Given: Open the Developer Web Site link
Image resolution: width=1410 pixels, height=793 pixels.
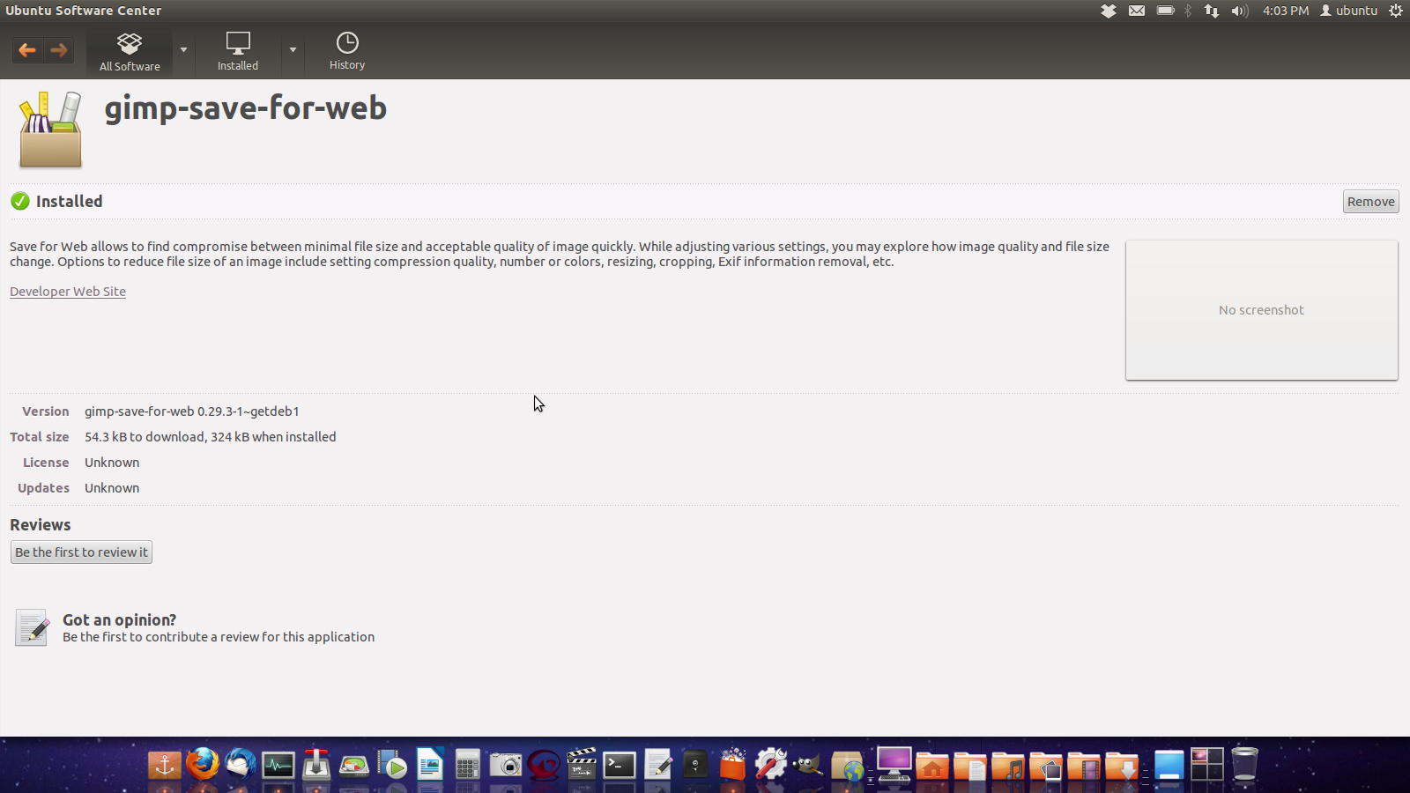Looking at the screenshot, I should [x=68, y=292].
